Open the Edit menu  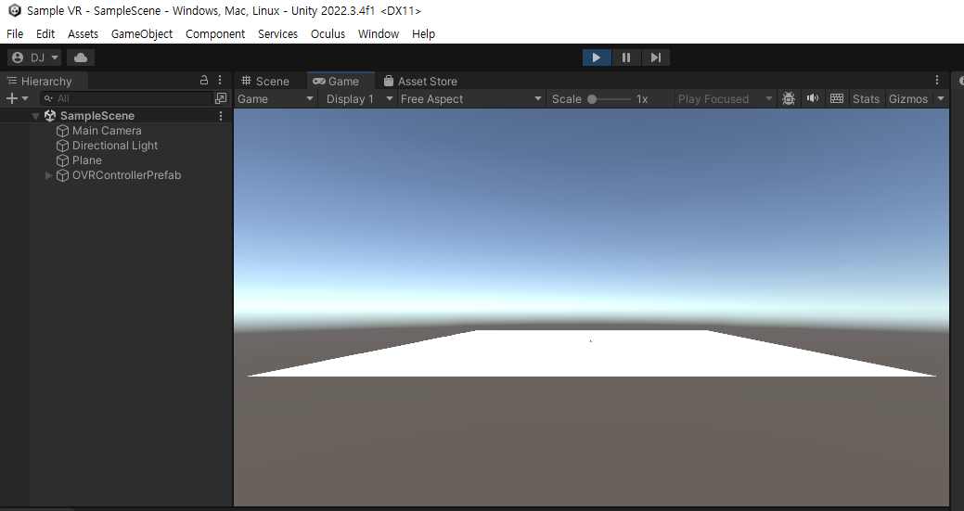[45, 33]
